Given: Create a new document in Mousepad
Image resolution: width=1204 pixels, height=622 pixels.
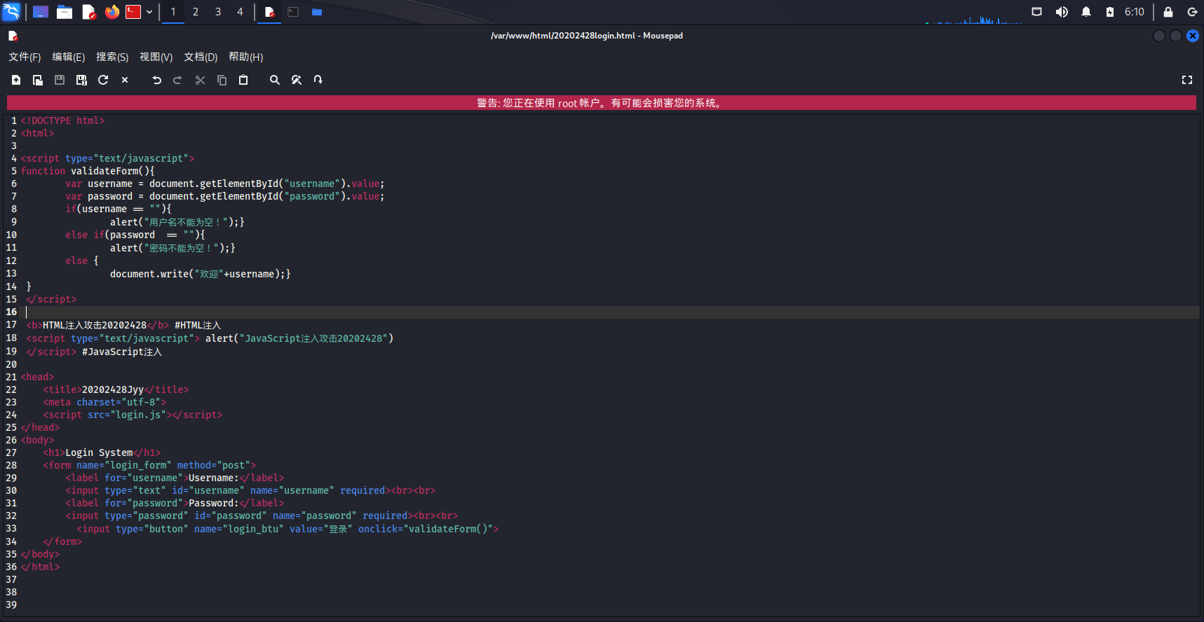Looking at the screenshot, I should pyautogui.click(x=16, y=80).
